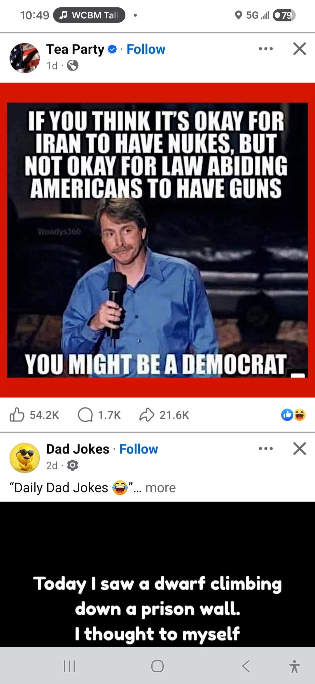Expand Dad Jokes caption with 'more'

coord(160,488)
